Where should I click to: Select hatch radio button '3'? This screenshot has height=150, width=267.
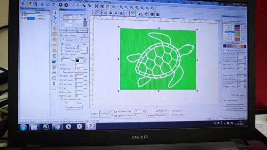[82, 40]
